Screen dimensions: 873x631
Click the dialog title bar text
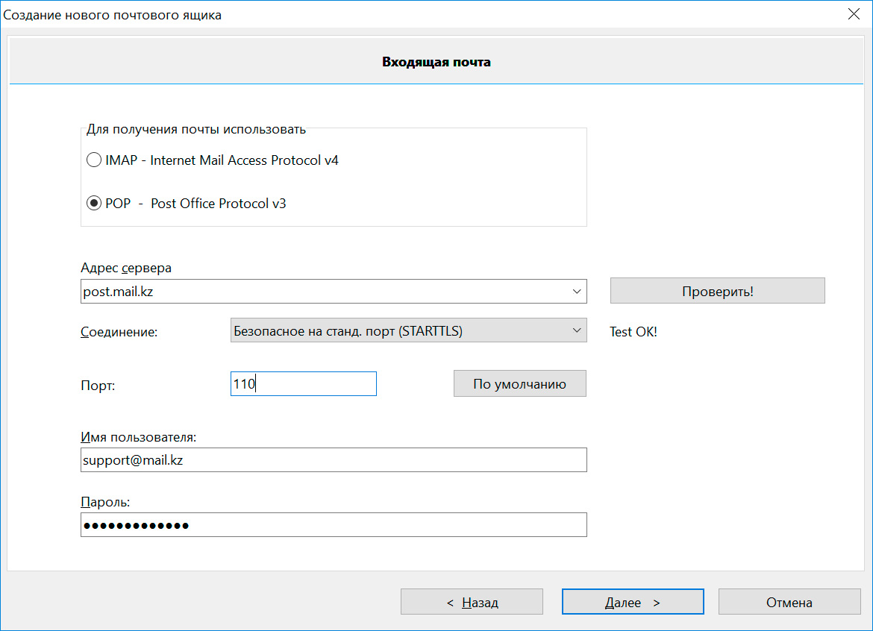pyautogui.click(x=113, y=15)
